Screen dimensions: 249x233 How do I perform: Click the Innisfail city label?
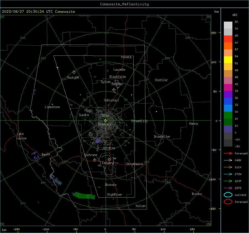click(x=111, y=100)
